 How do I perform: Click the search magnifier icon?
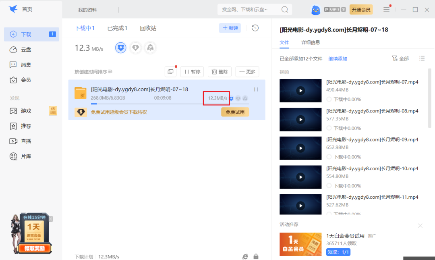[x=284, y=10]
